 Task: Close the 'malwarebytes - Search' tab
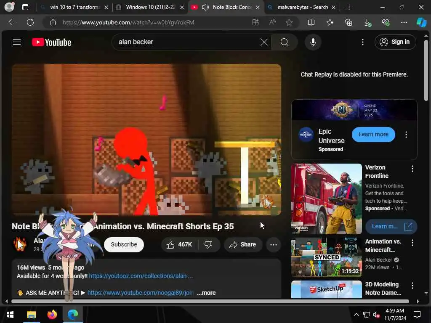(x=333, y=8)
